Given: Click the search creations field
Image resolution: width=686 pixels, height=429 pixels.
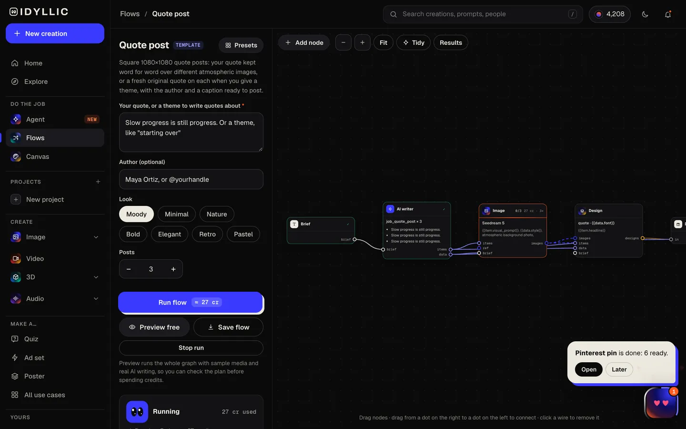Looking at the screenshot, I should pos(483,14).
